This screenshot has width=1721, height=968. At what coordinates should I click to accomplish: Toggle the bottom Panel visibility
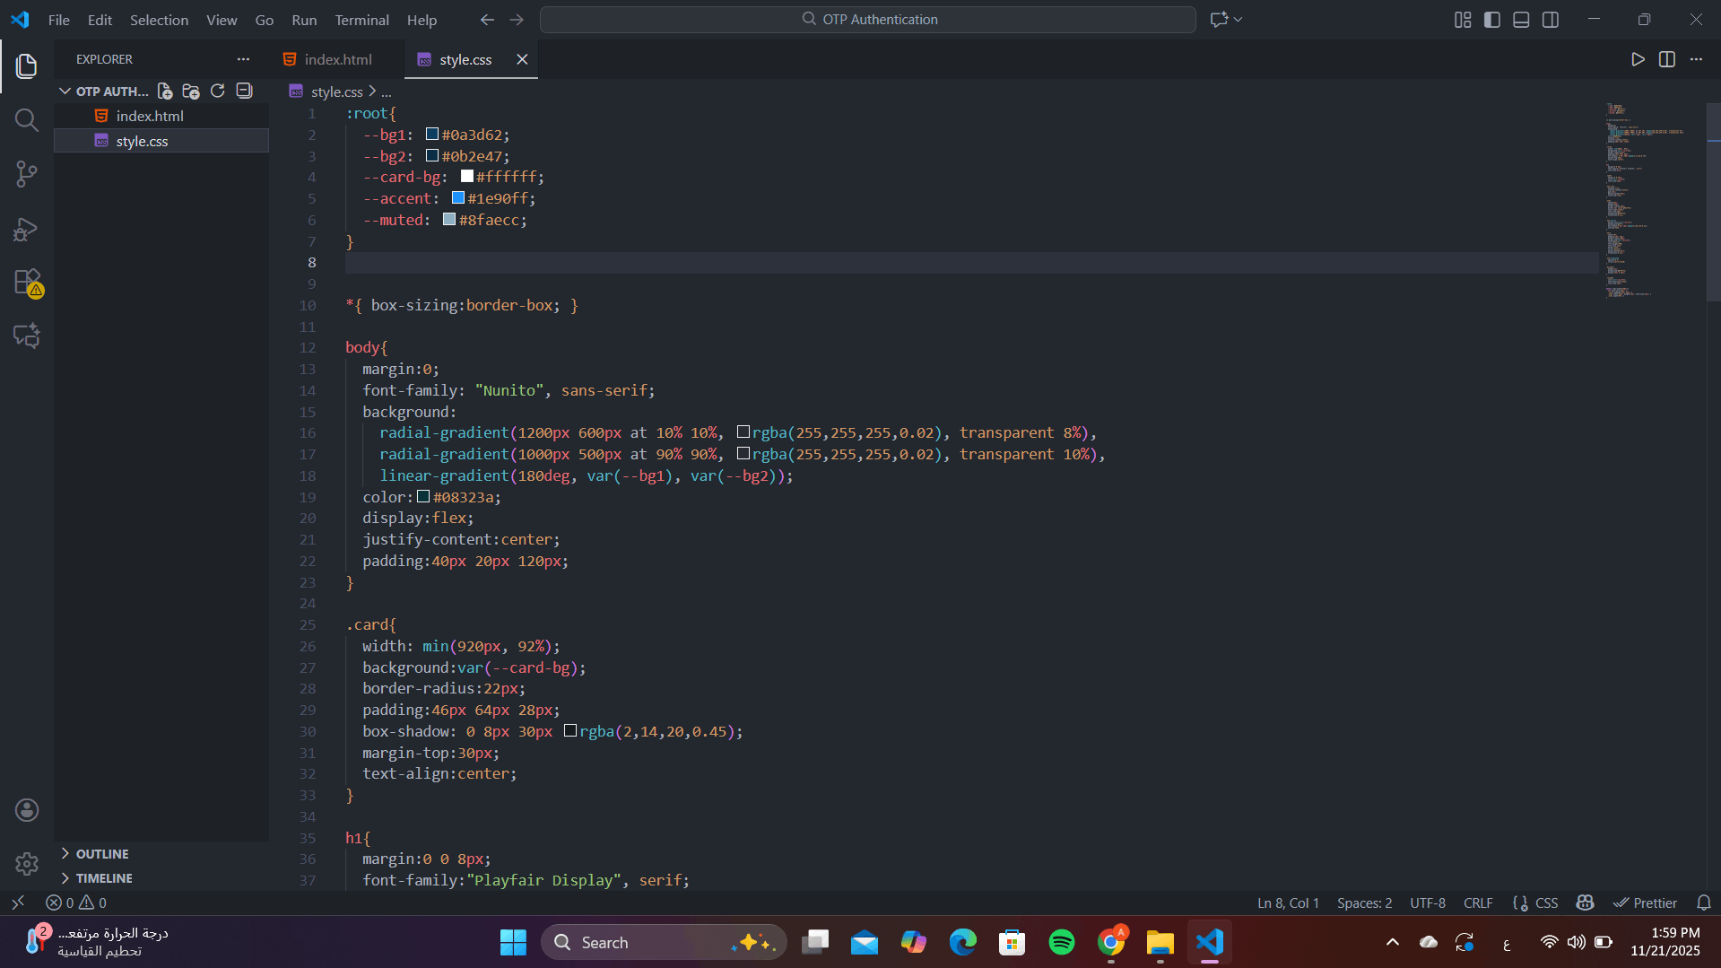(1521, 20)
